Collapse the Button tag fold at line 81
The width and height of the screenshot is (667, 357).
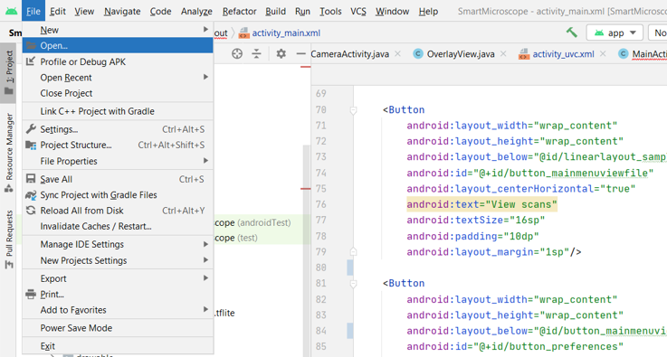tap(353, 284)
